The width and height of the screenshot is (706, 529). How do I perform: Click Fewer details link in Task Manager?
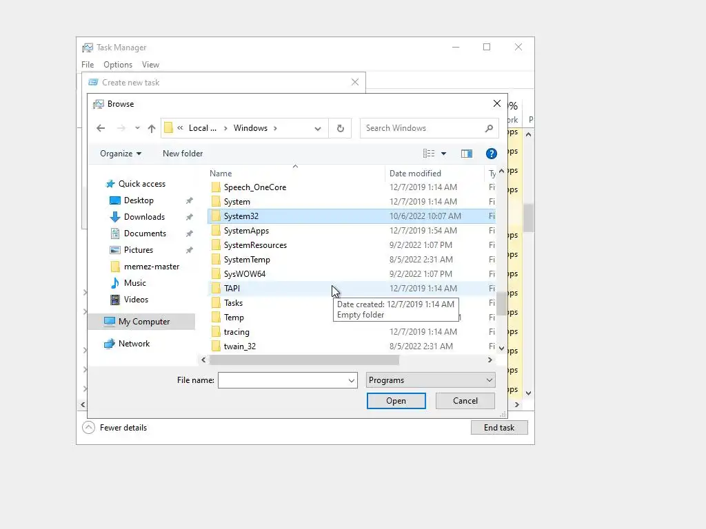point(123,428)
